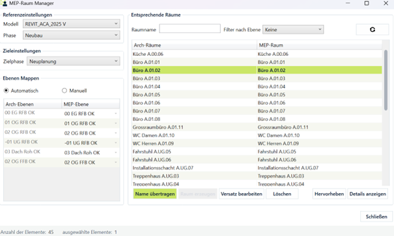Open MEP-Ebene dropdown 02 OG RFB OK

pos(91,133)
